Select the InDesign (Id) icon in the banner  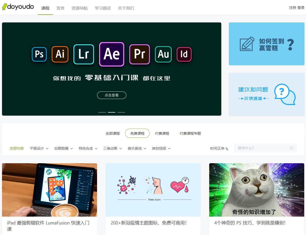184,54
